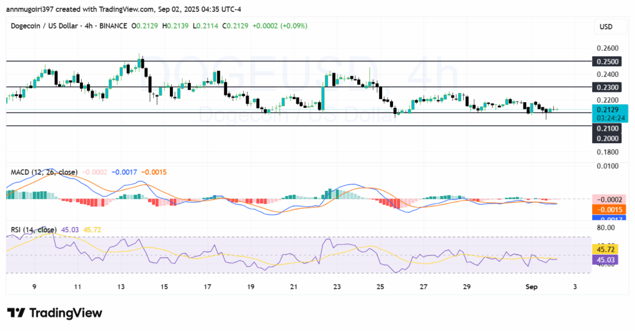Viewport: 635px width, 331px height.
Task: Click the BINANCE exchange label
Action: (x=113, y=26)
